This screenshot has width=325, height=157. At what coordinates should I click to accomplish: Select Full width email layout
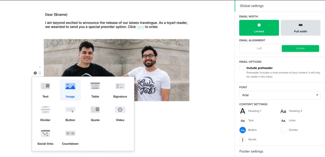point(301,28)
